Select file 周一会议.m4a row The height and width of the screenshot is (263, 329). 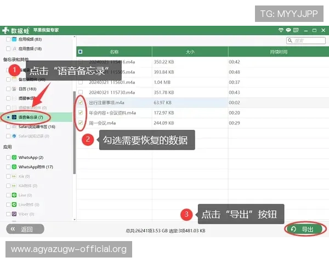(x=203, y=123)
